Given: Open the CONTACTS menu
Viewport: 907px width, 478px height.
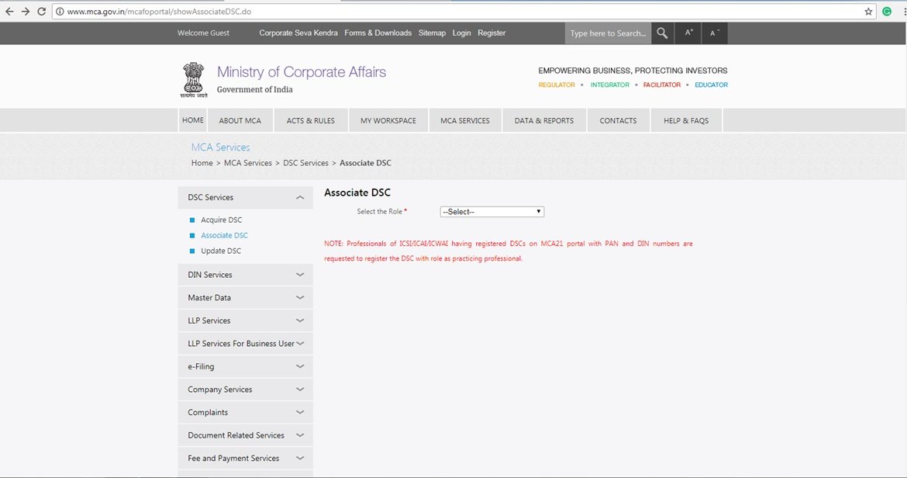Looking at the screenshot, I should tap(618, 120).
